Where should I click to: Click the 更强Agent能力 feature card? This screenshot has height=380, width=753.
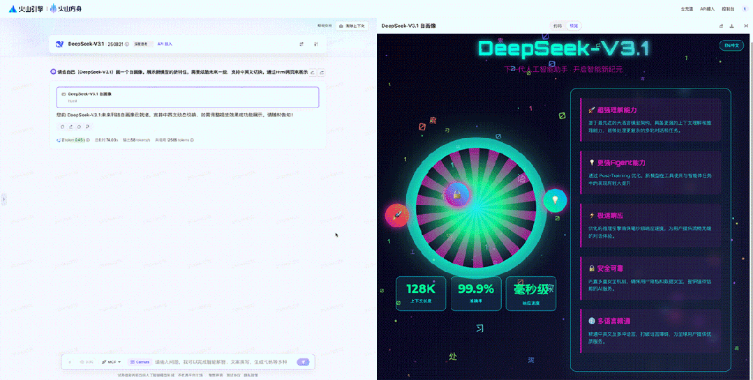point(650,173)
